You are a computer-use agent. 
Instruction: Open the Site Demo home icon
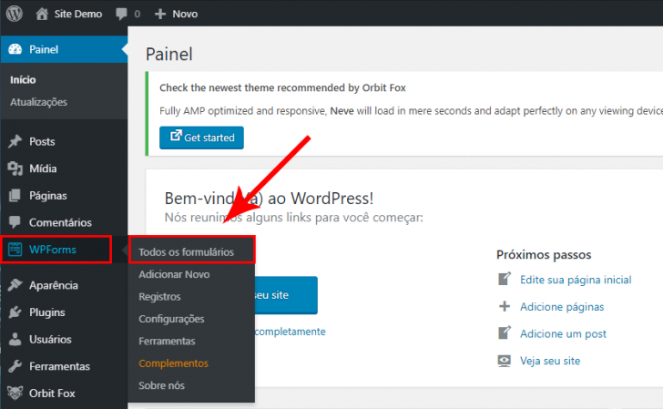(x=42, y=14)
